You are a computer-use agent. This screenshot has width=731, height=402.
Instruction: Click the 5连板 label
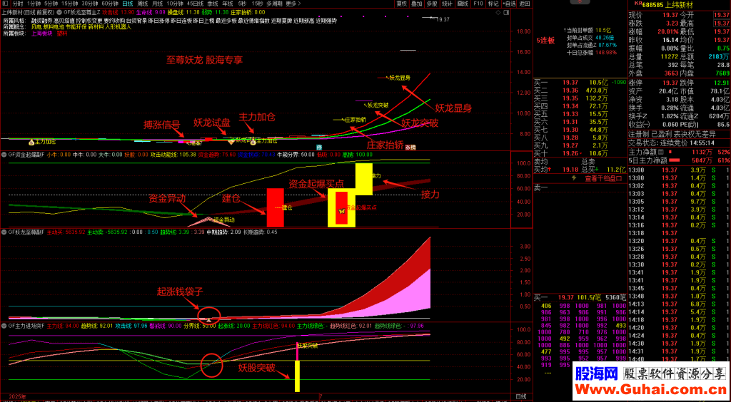pyautogui.click(x=545, y=41)
